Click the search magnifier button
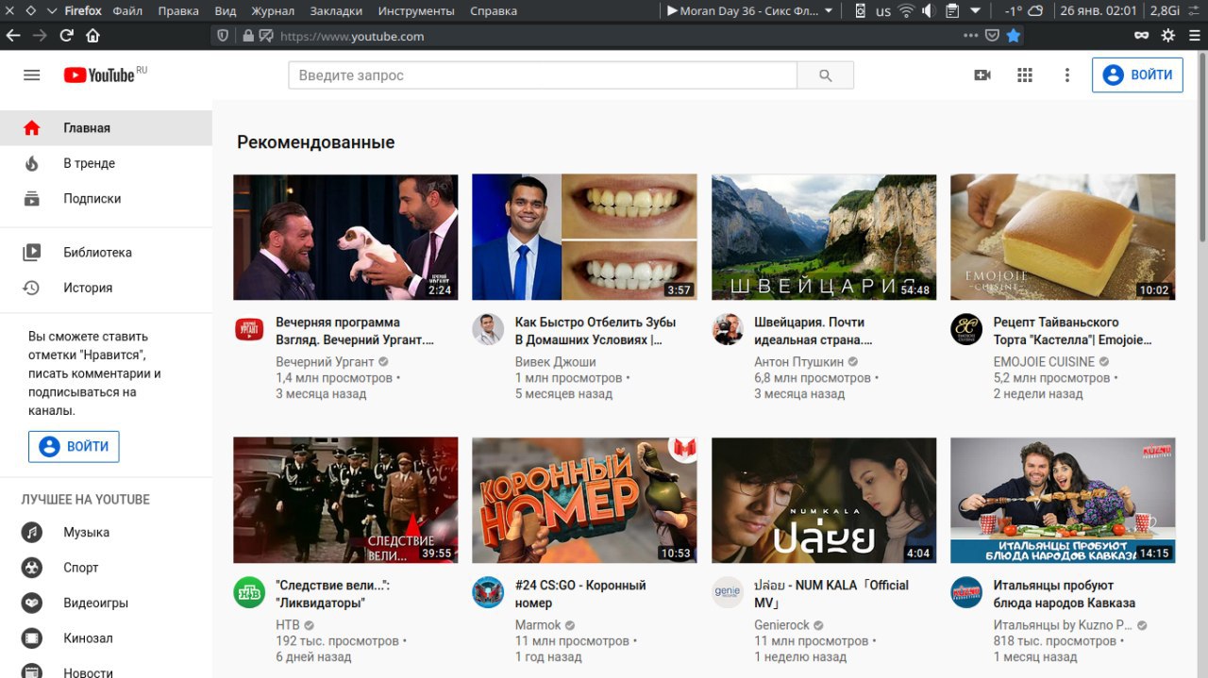The image size is (1208, 678). pos(826,75)
